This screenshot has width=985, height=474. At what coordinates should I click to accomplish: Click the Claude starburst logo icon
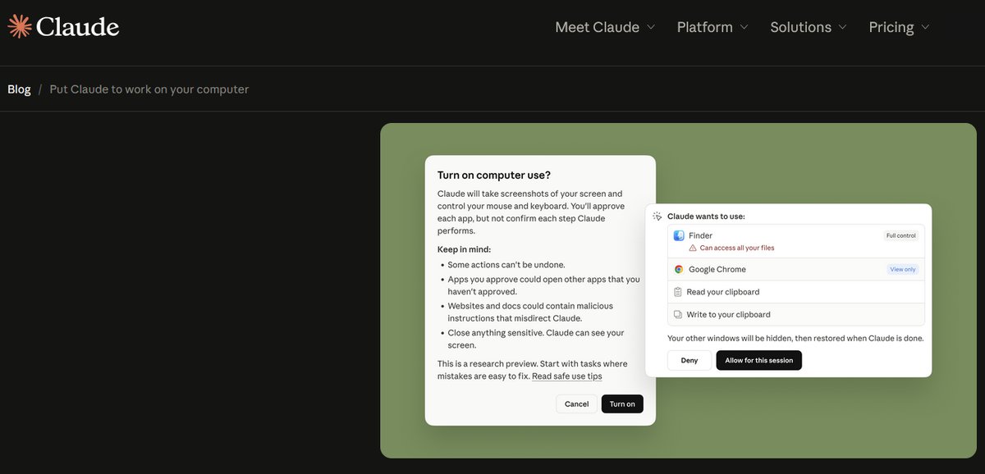click(19, 26)
